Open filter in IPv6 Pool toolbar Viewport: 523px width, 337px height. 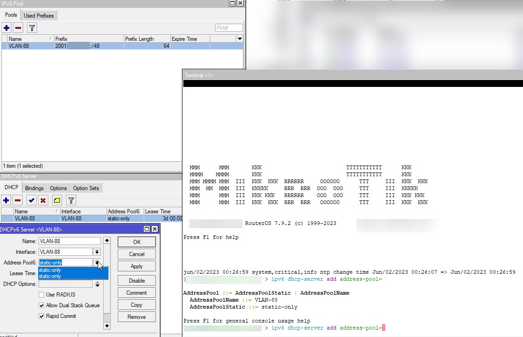click(x=32, y=28)
